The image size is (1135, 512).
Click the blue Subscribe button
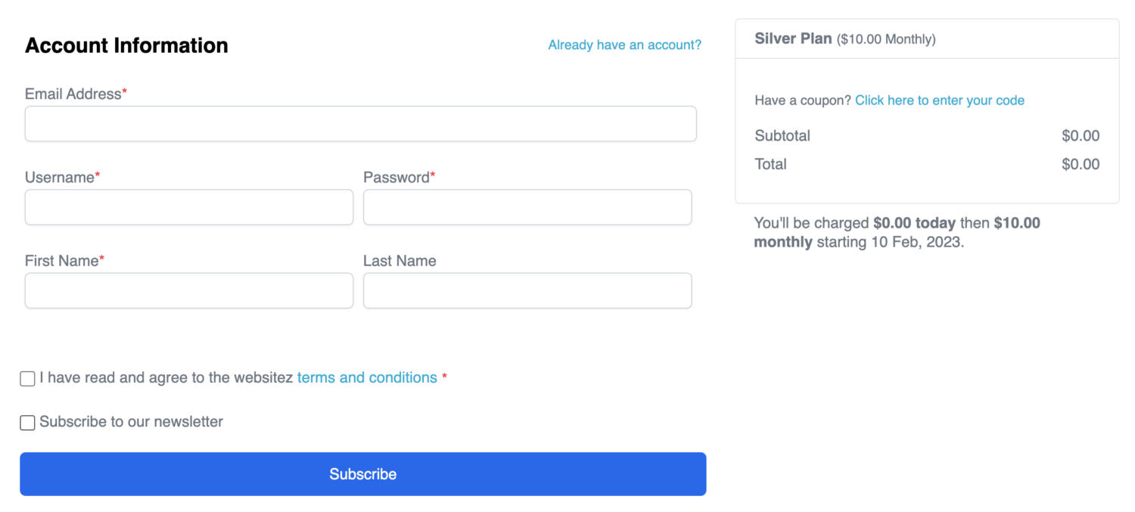363,474
